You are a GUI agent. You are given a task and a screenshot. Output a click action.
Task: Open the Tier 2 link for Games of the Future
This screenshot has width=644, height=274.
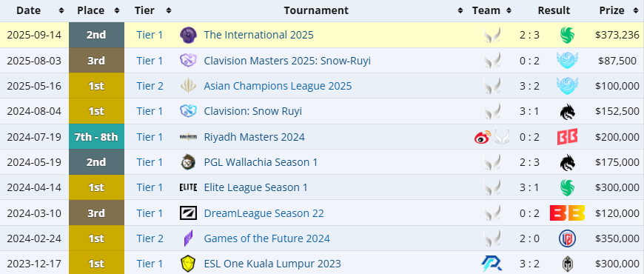150,238
